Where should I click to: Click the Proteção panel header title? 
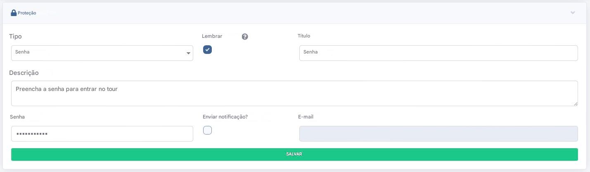coord(27,13)
